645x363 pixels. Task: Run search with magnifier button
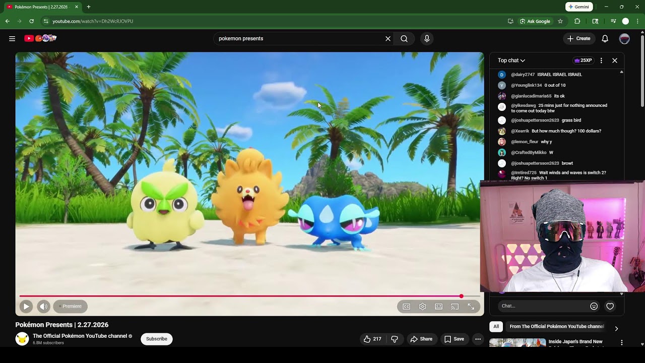pyautogui.click(x=404, y=38)
